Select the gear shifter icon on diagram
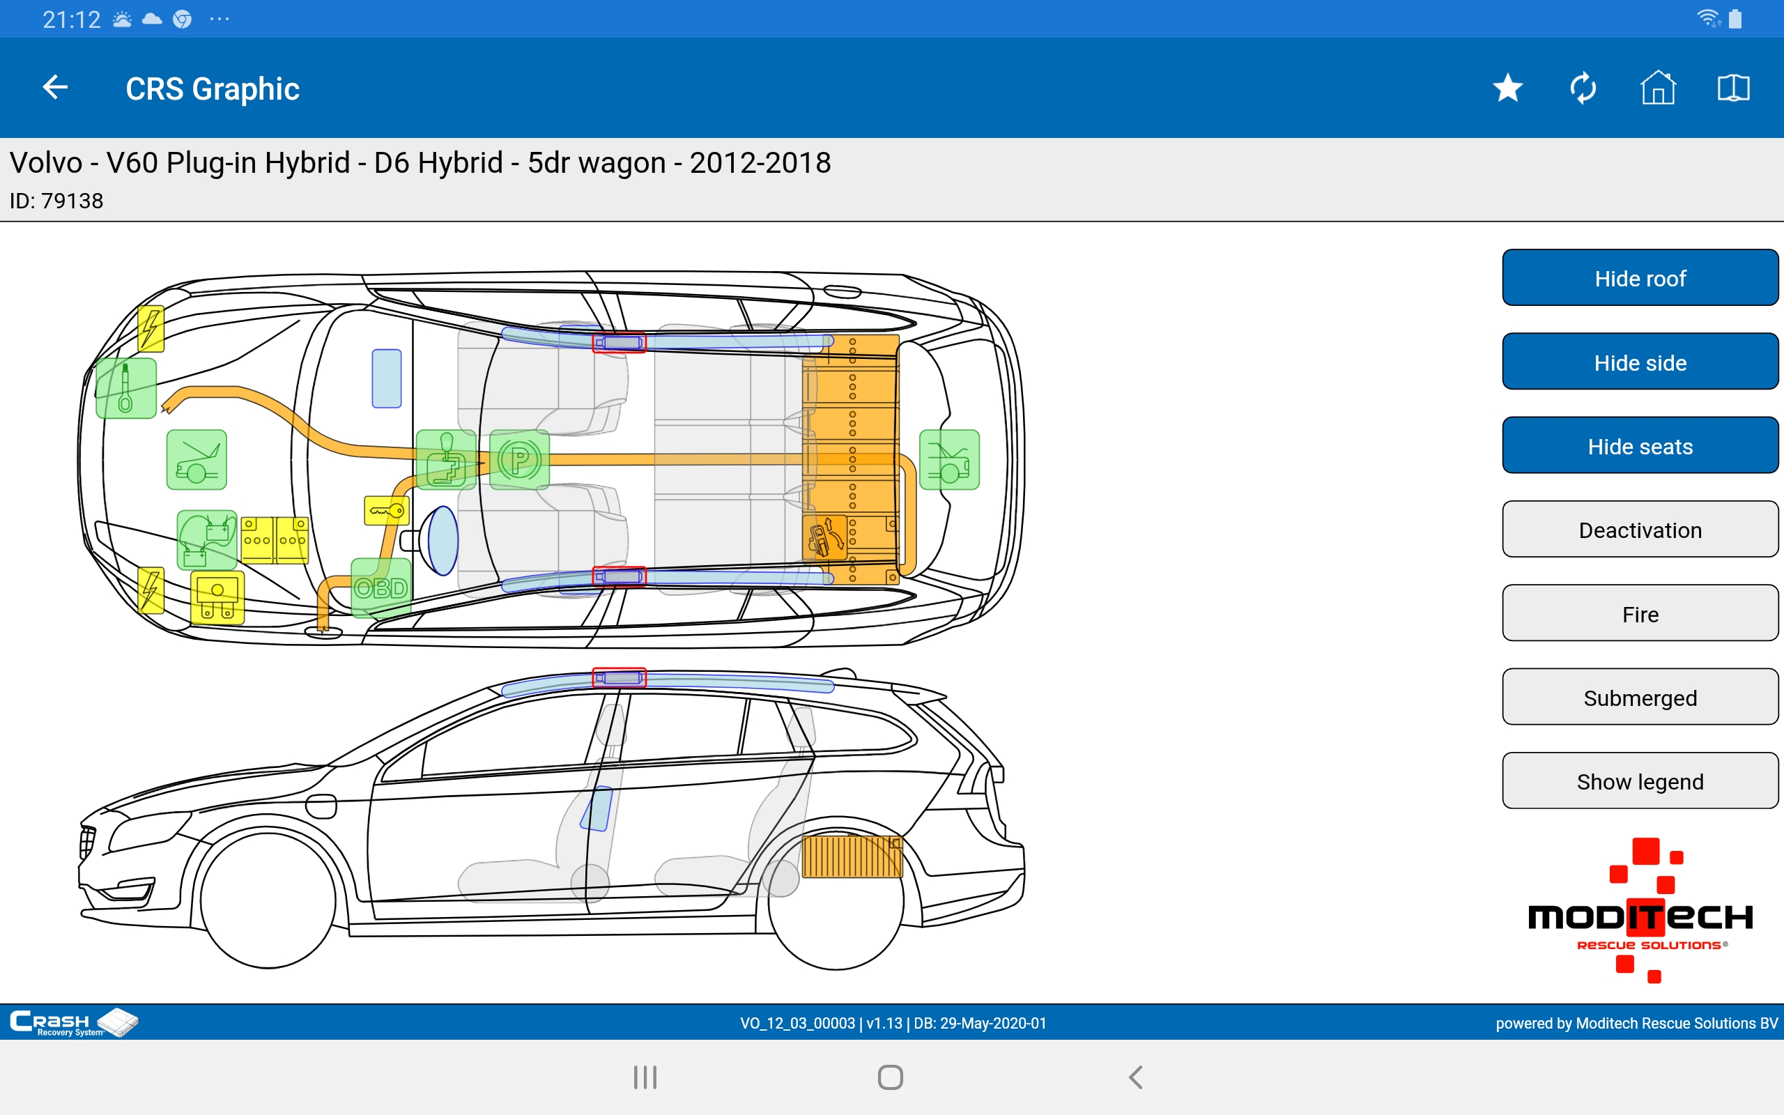This screenshot has width=1784, height=1115. (446, 460)
